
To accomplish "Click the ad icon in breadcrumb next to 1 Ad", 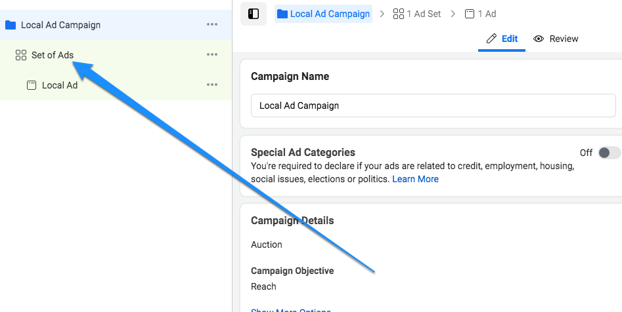I will coord(469,14).
